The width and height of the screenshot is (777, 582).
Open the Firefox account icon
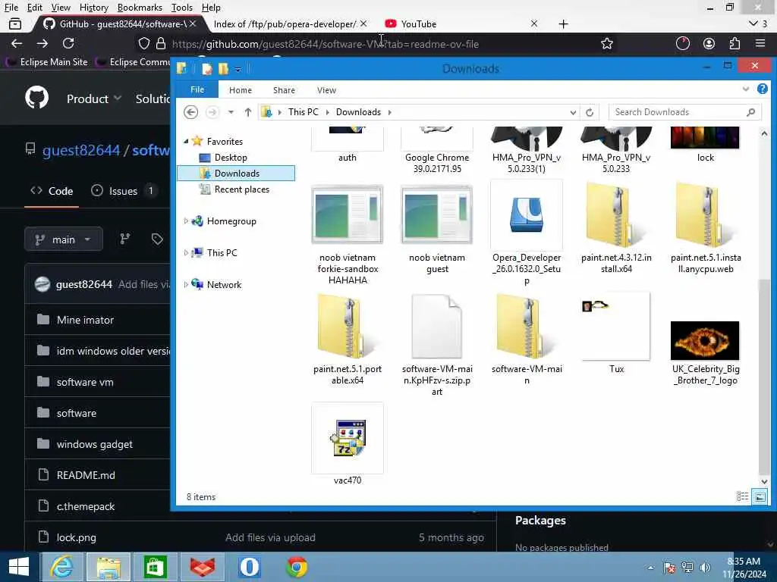709,43
